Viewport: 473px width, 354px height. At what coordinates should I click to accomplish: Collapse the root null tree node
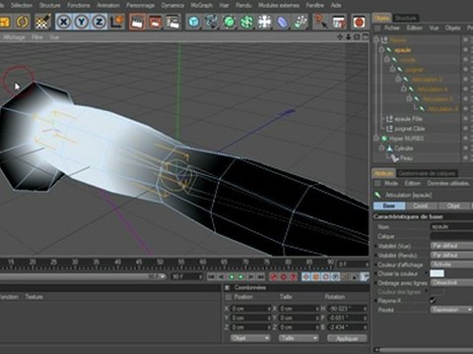pyautogui.click(x=376, y=40)
